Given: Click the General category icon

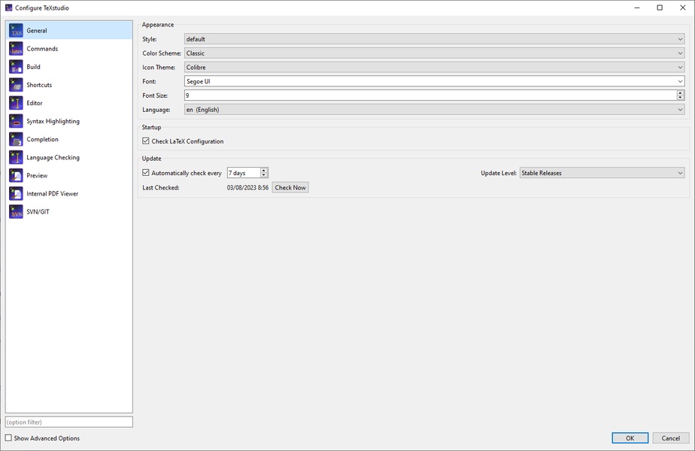Looking at the screenshot, I should point(16,31).
